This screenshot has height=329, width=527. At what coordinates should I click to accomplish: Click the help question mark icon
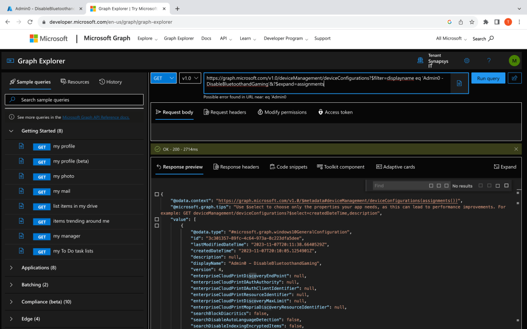point(489,61)
